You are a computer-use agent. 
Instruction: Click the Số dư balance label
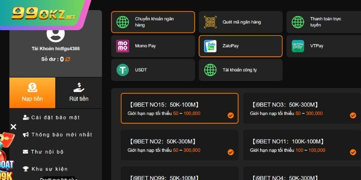[x=50, y=59]
